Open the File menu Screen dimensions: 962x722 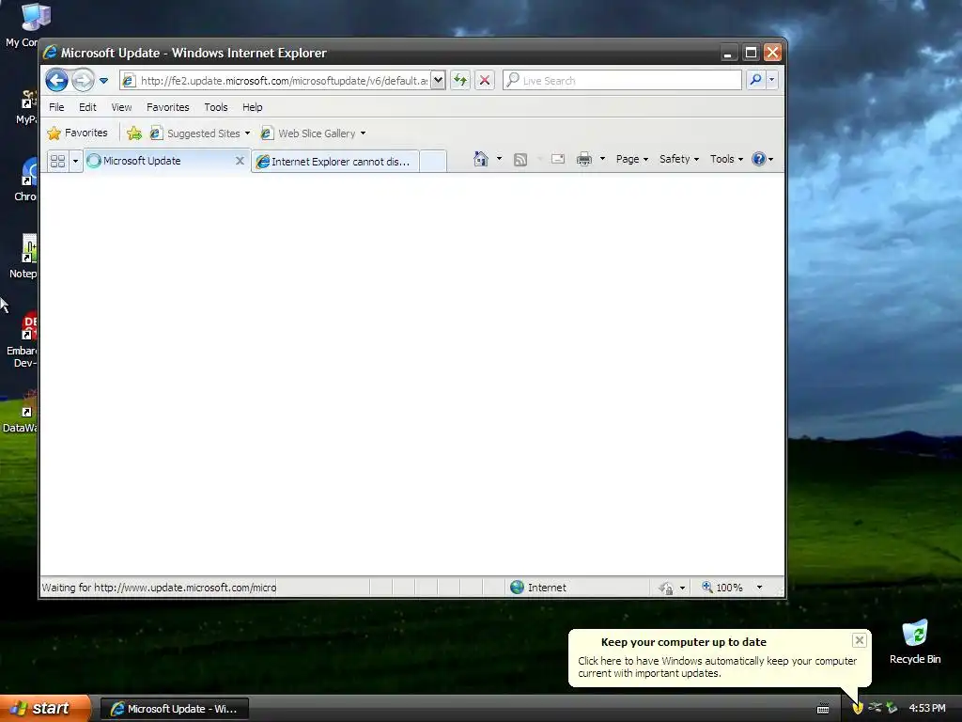(56, 107)
